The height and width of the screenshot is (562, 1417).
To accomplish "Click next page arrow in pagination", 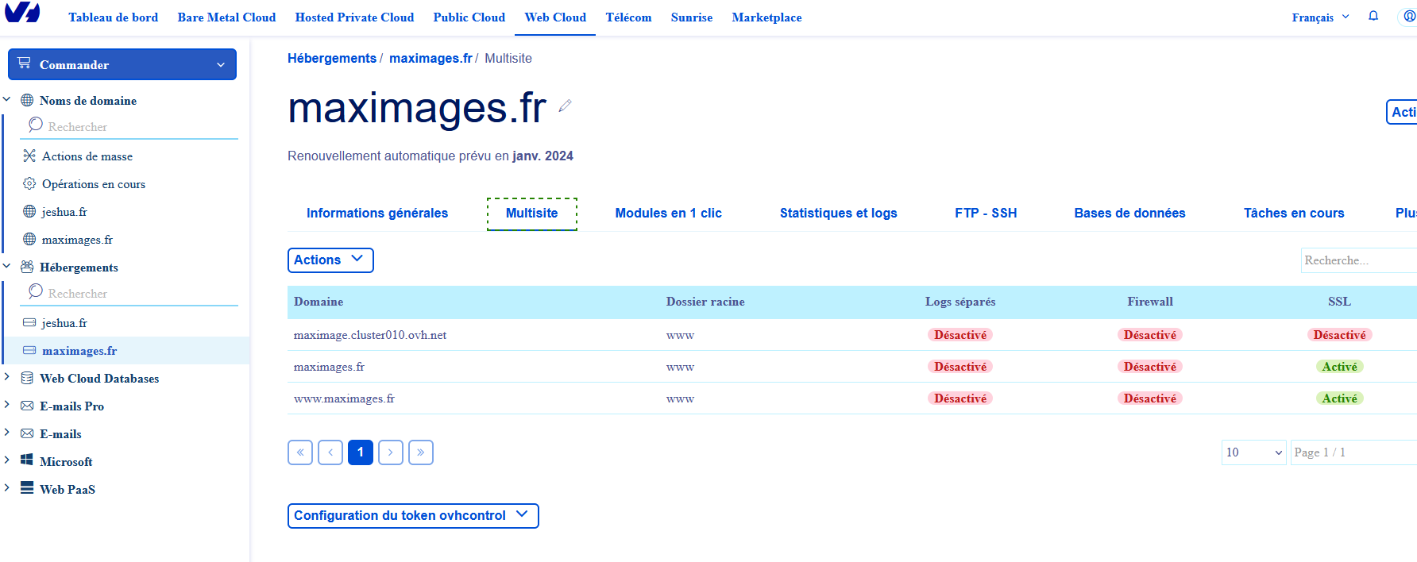I will 391,452.
